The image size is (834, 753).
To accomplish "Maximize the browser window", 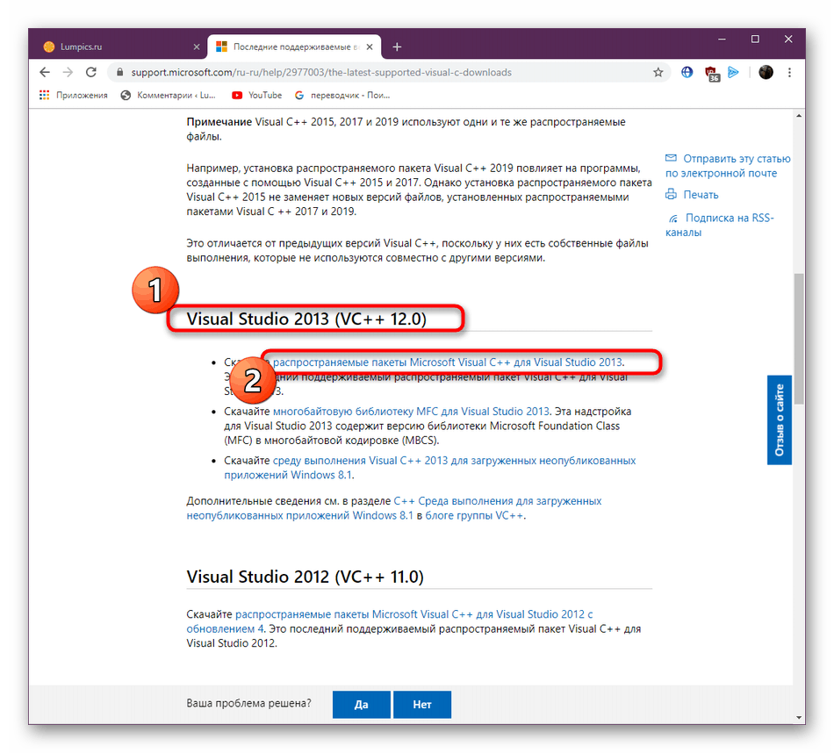I will pos(755,39).
